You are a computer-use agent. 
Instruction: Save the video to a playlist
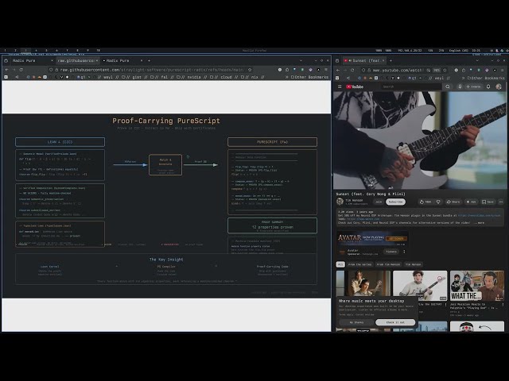pyautogui.click(x=488, y=202)
